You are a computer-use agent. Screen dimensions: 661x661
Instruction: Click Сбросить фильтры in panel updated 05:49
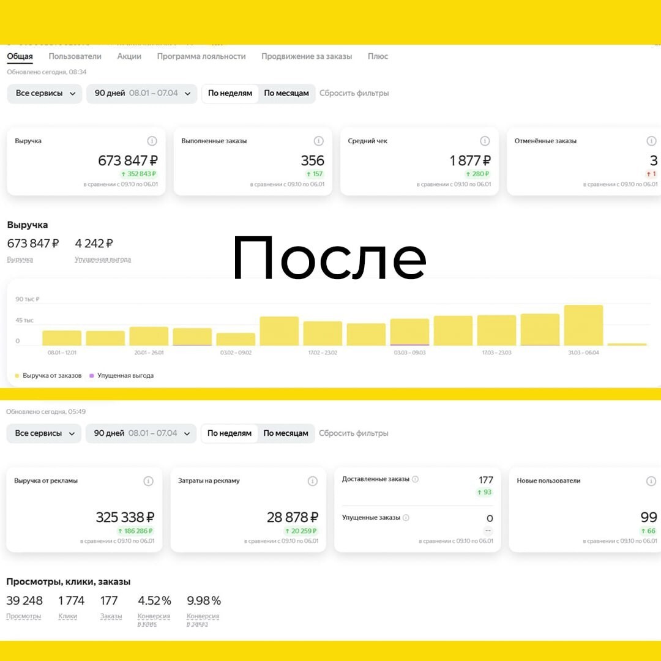pos(353,433)
